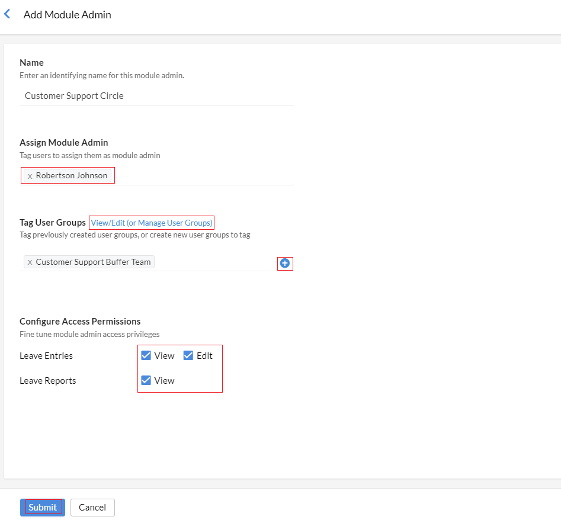561x520 pixels.
Task: Remove Robertson Johnson tag via its x
Action: point(30,176)
